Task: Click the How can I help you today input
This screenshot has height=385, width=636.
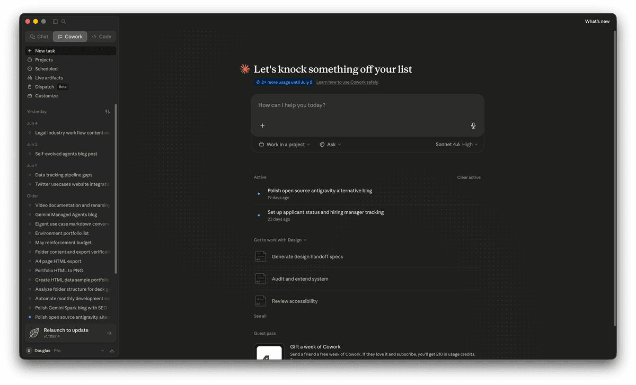Action: 367,105
